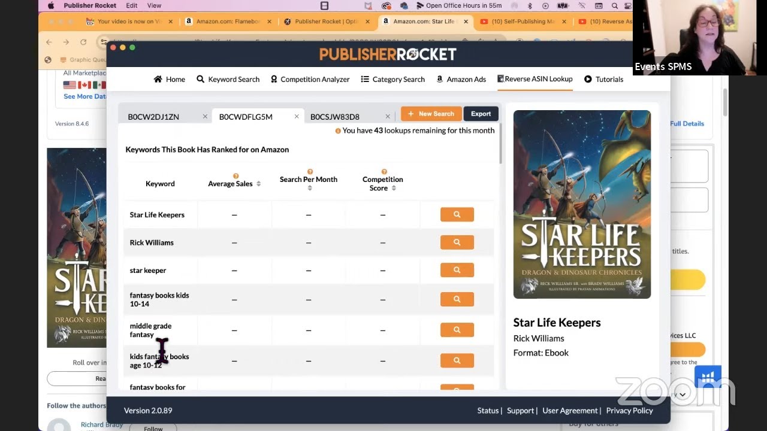Open the Competition Analyzer tool
The height and width of the screenshot is (431, 767).
tap(310, 79)
